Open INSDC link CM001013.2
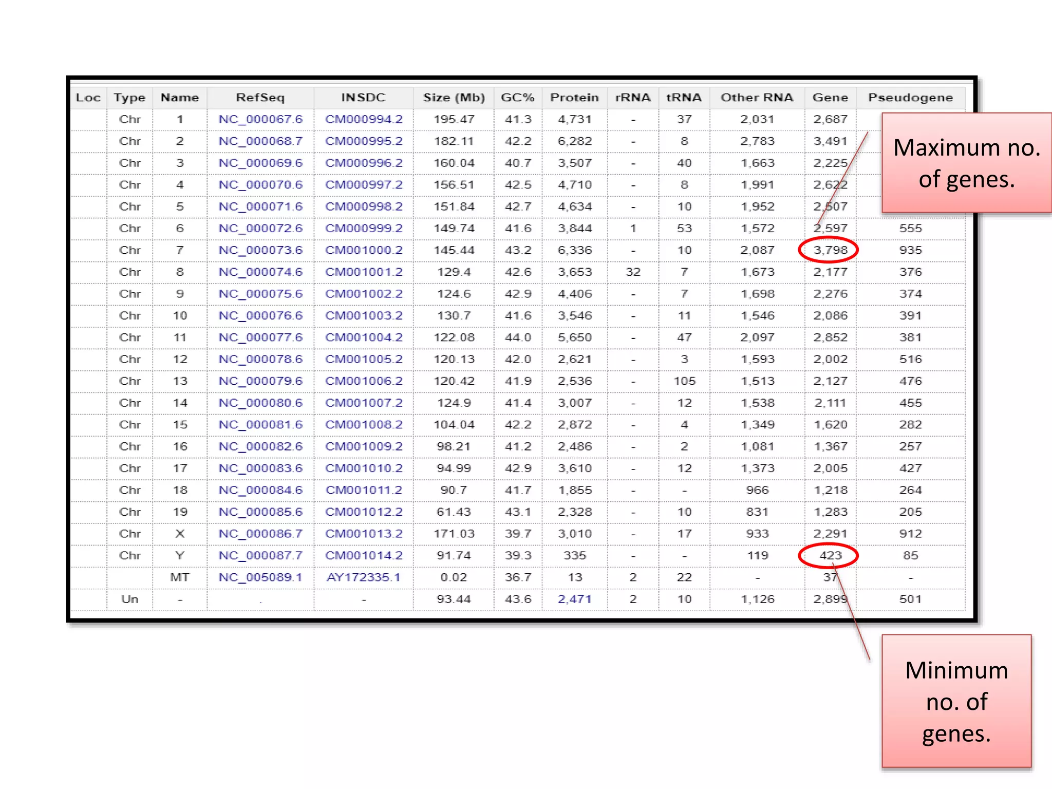This screenshot has width=1052, height=789. [x=364, y=534]
